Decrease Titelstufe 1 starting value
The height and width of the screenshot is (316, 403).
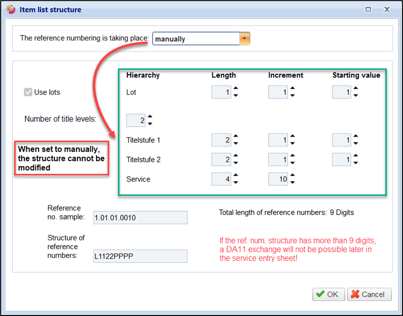coord(356,144)
